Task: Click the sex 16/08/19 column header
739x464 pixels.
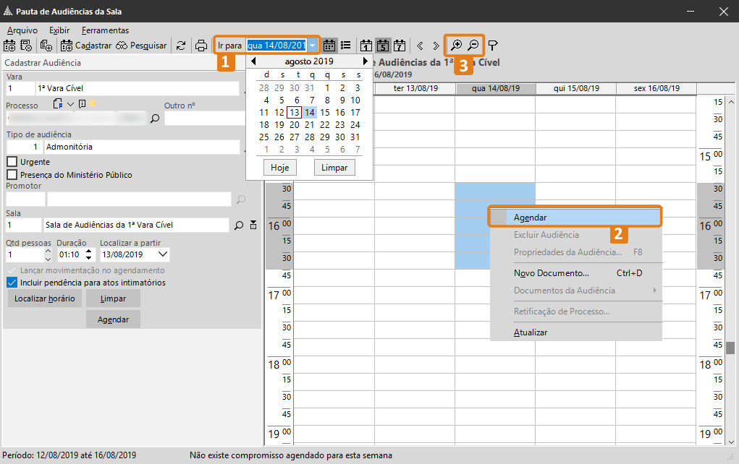Action: (x=656, y=88)
